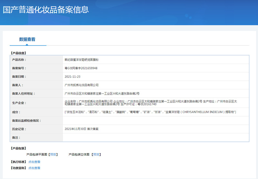Click the 备案后监督检查情况 row label
The image size is (258, 179).
point(26,121)
